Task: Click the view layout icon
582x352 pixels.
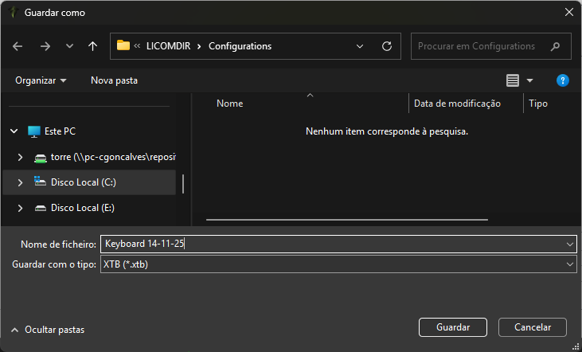Action: 513,80
